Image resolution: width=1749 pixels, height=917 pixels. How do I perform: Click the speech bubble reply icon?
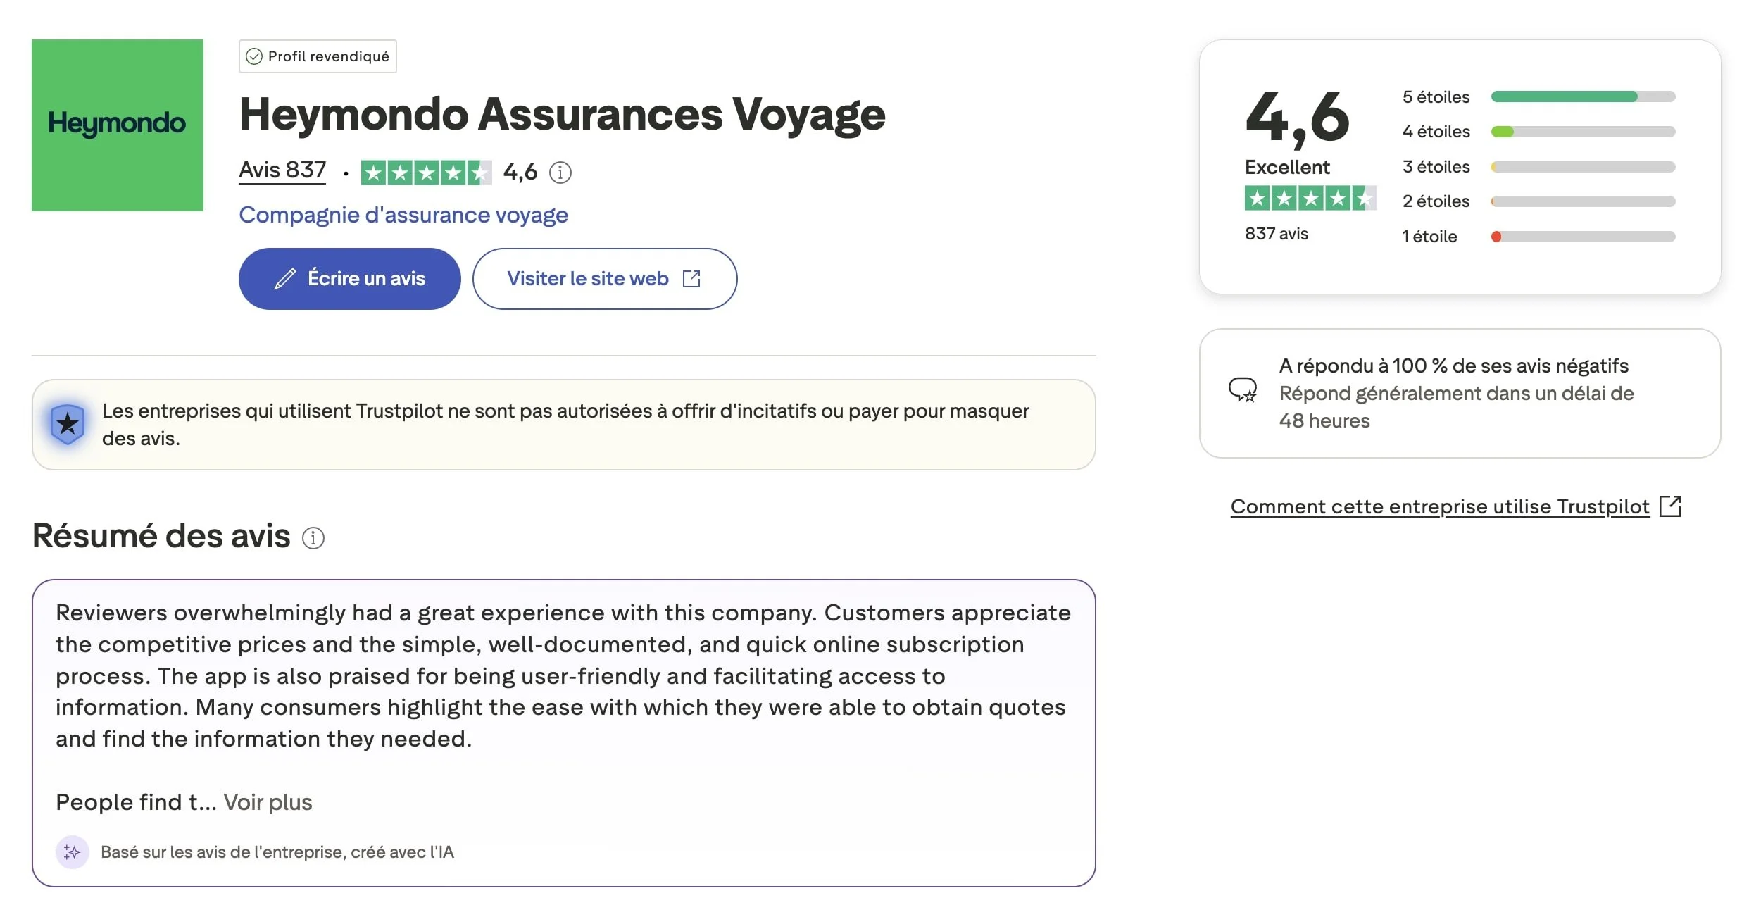[x=1243, y=389]
